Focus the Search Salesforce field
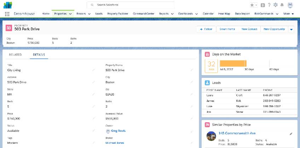 pos(131,5)
